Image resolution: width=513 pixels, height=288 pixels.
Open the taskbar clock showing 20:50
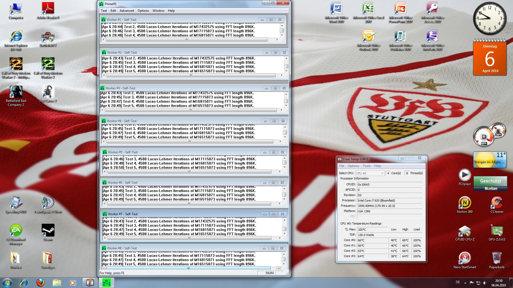(499, 283)
